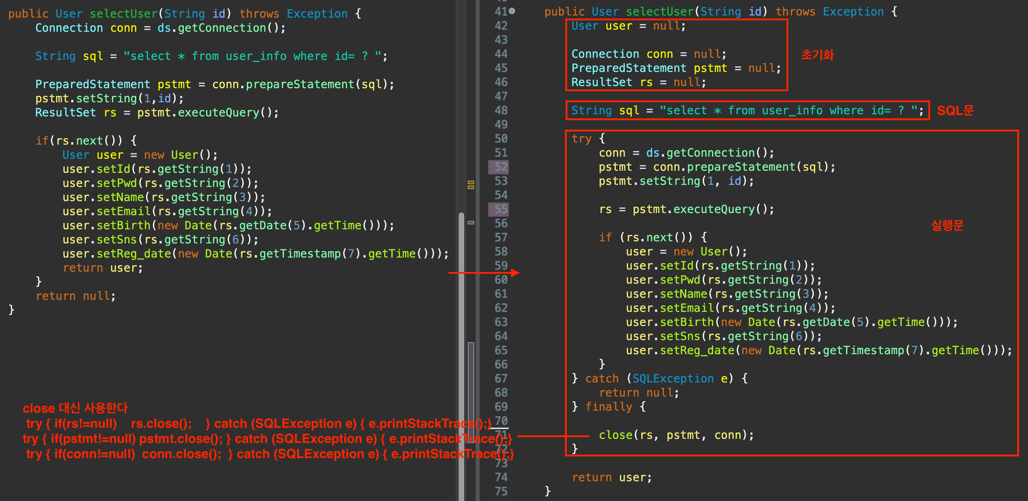Click 'User user = null;' declaration on line 42

point(628,26)
